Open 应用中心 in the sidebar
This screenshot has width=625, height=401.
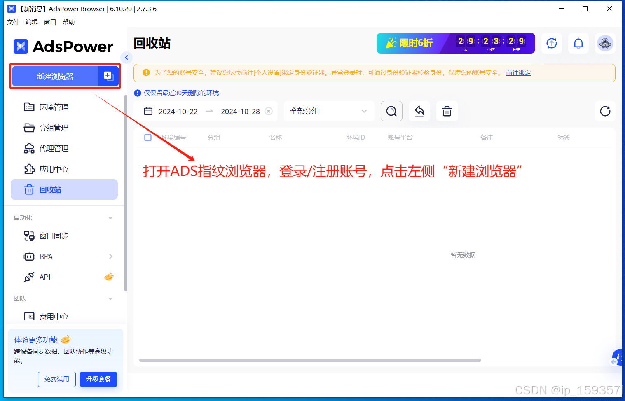(64, 169)
